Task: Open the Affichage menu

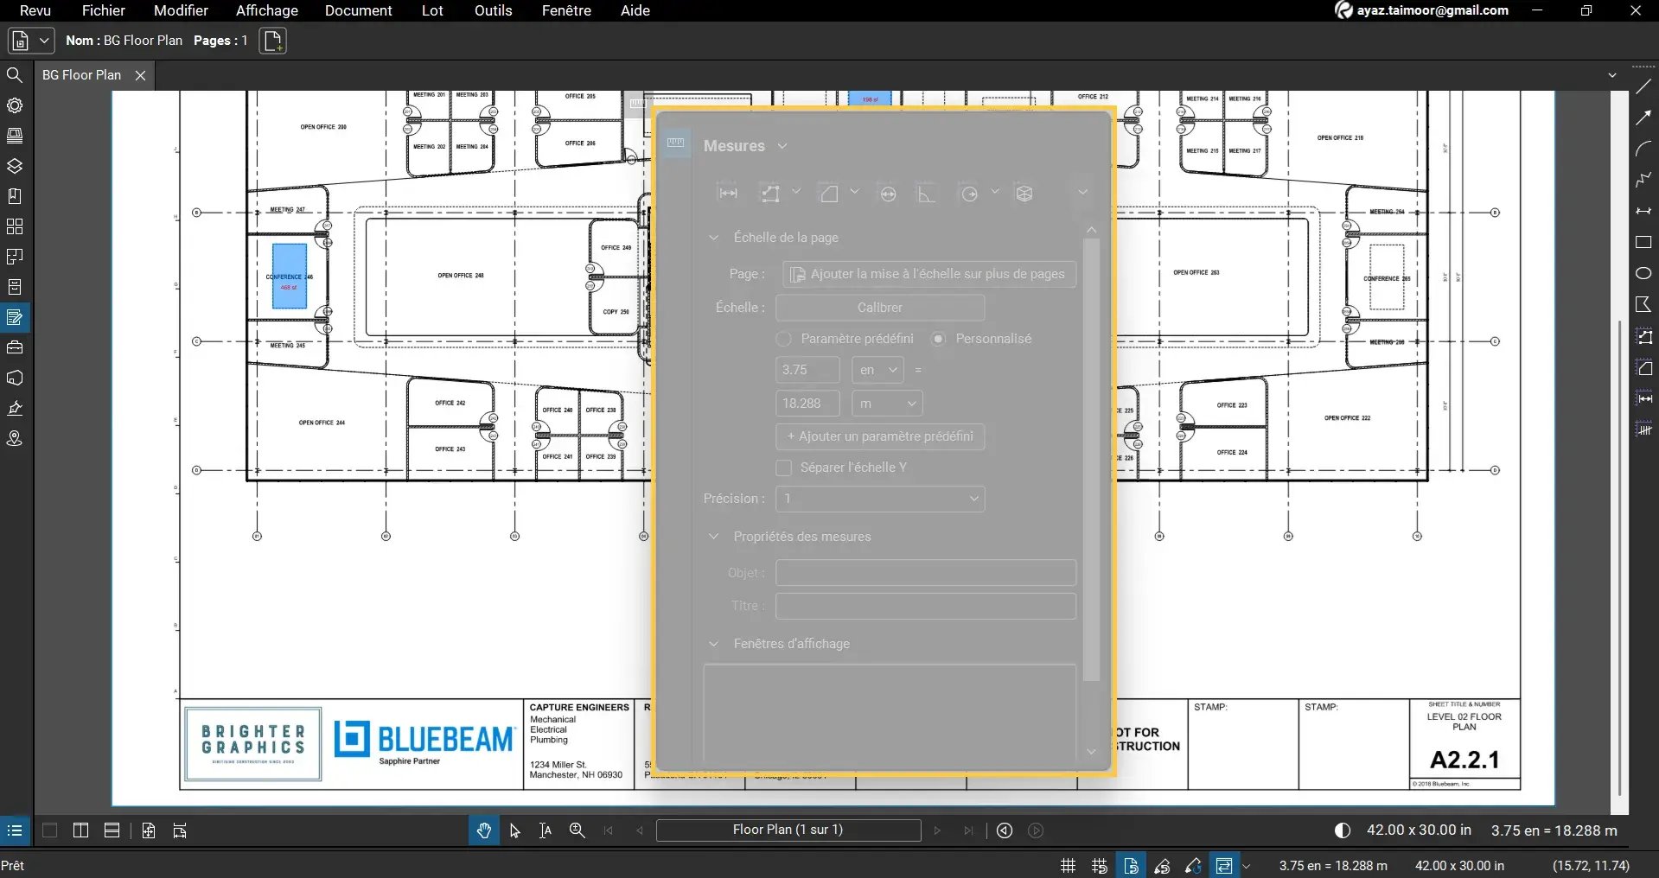Action: 266,10
